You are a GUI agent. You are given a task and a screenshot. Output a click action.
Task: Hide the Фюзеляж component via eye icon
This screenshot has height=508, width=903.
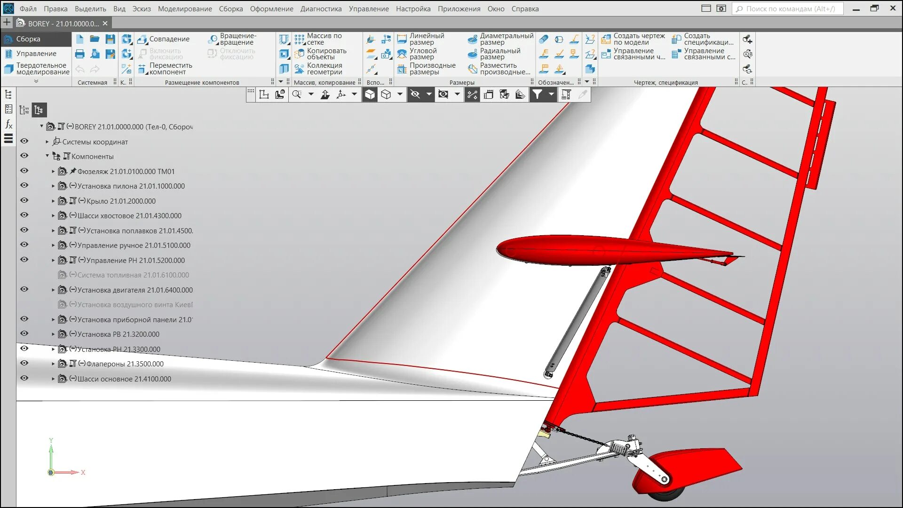tap(24, 171)
